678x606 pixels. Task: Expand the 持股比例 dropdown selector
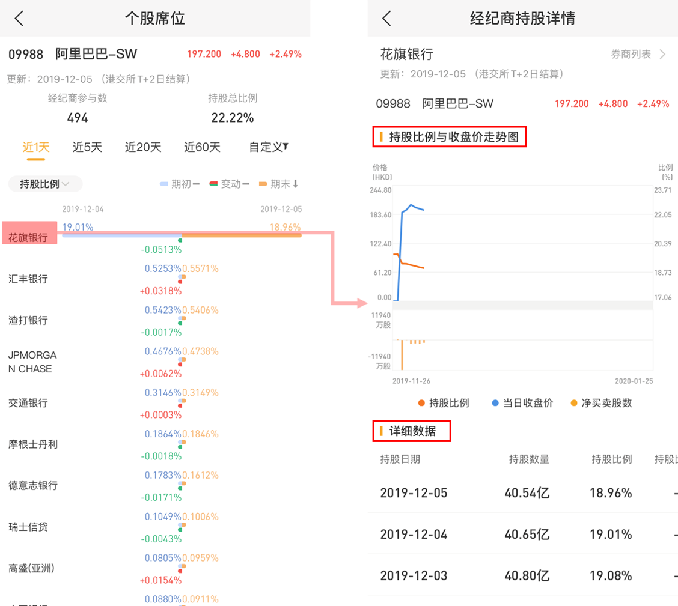click(45, 184)
